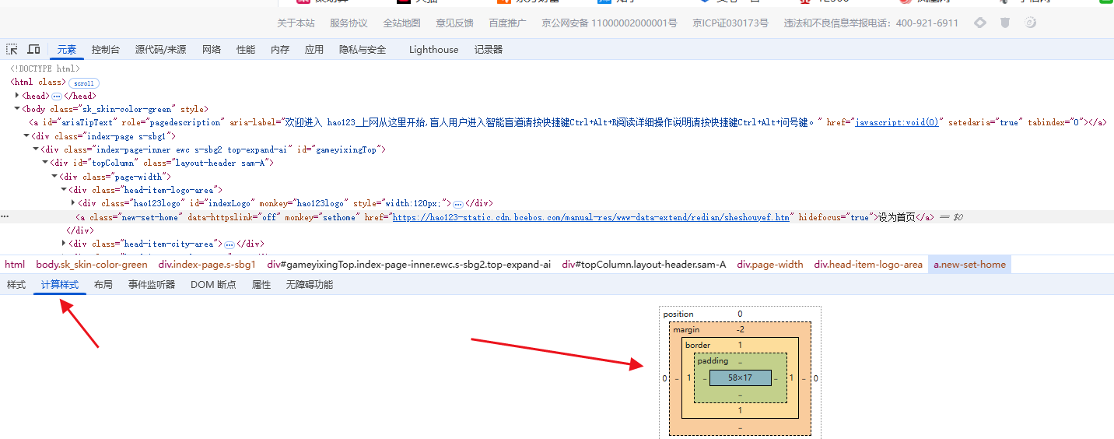Screen dimensions: 1114x439
Task: Open the DOM 断点 breakpoints pane
Action: (213, 285)
